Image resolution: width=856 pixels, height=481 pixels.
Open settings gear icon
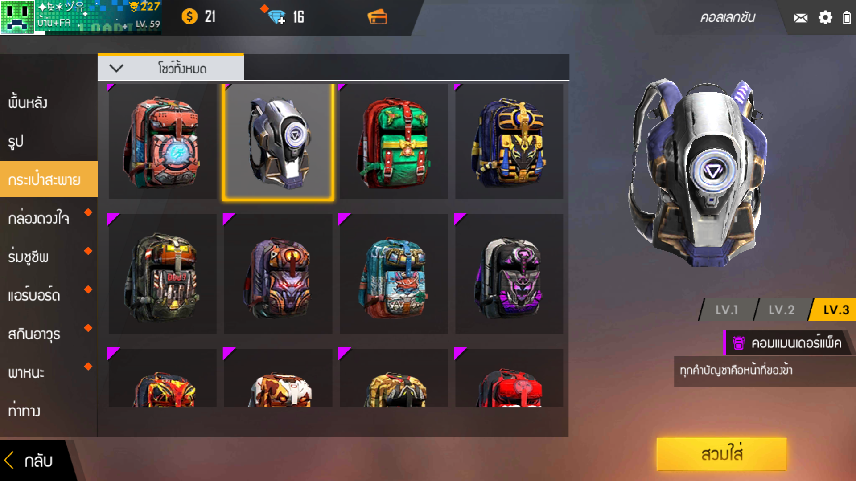(825, 18)
